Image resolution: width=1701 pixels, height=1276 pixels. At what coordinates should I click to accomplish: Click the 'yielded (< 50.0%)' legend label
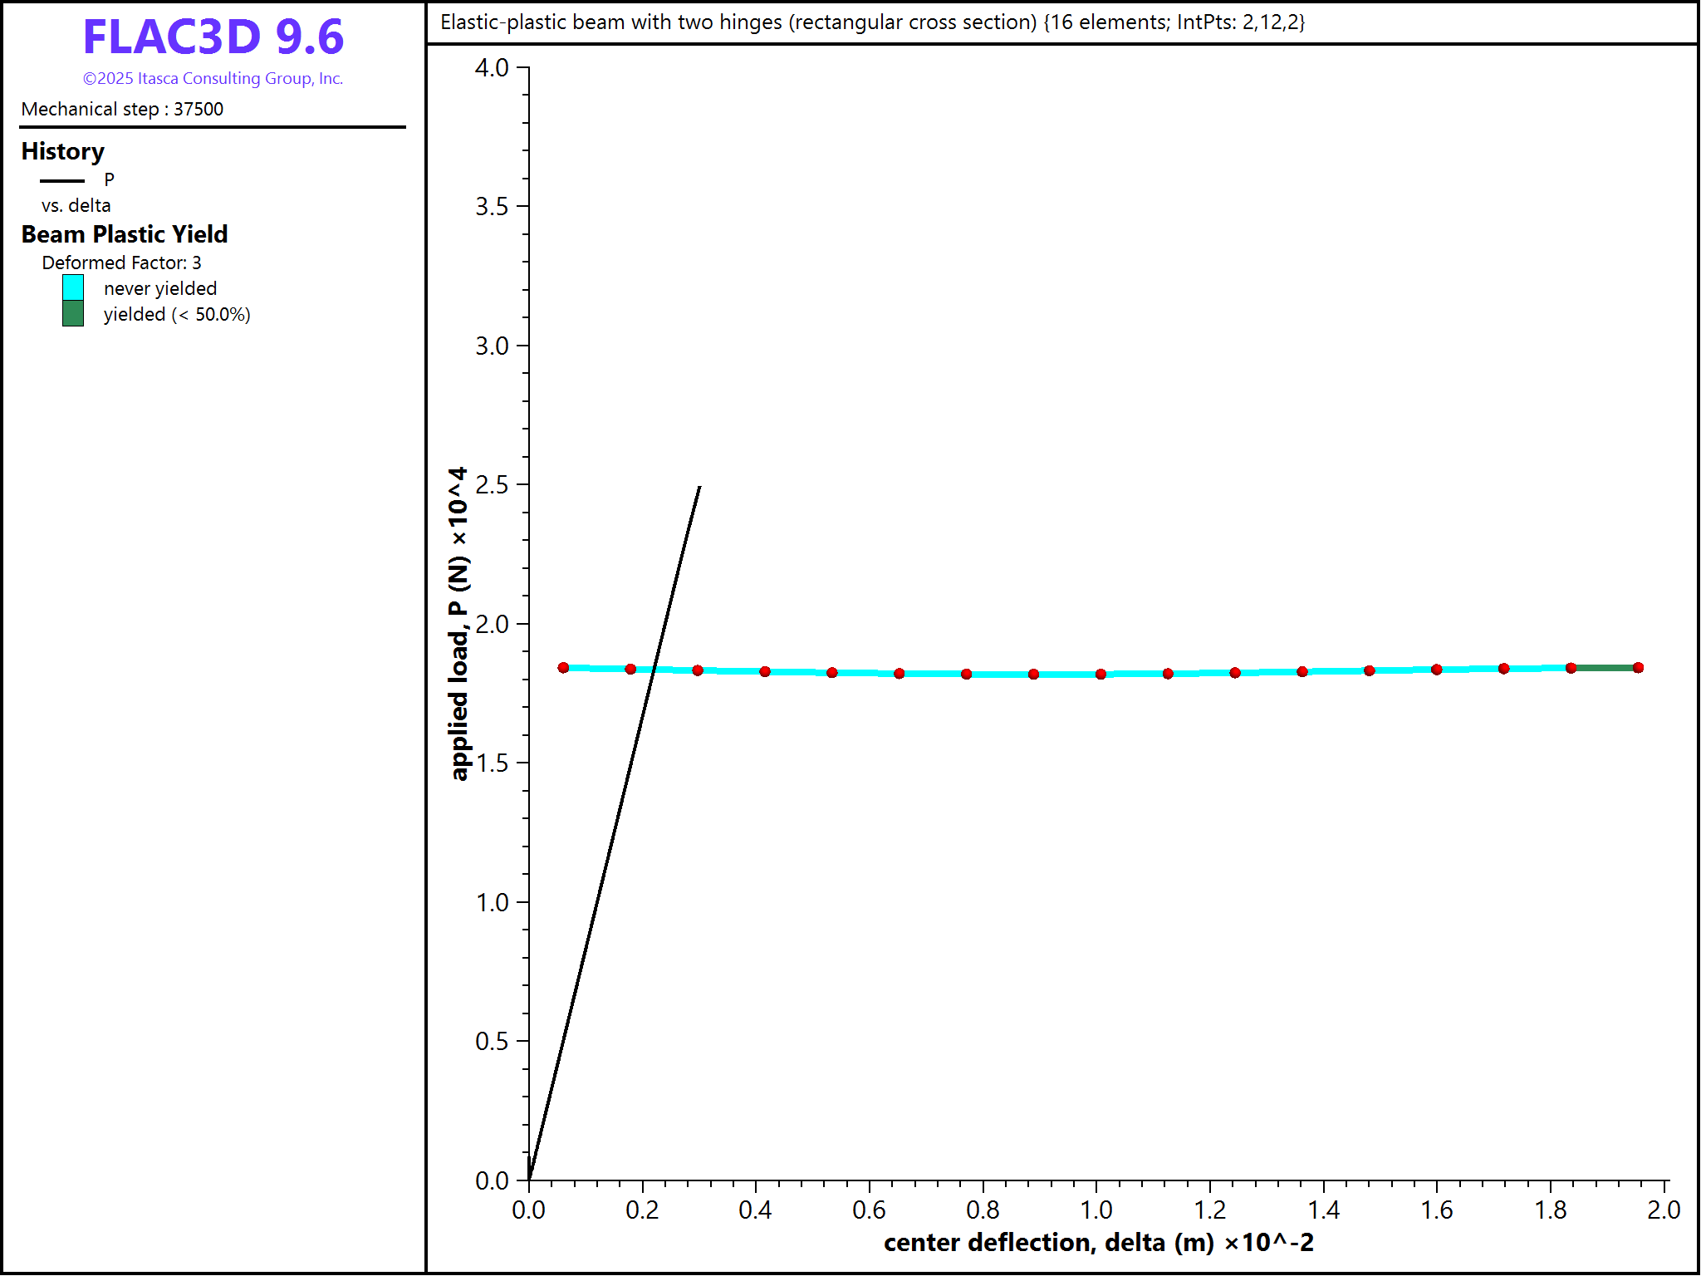point(177,314)
